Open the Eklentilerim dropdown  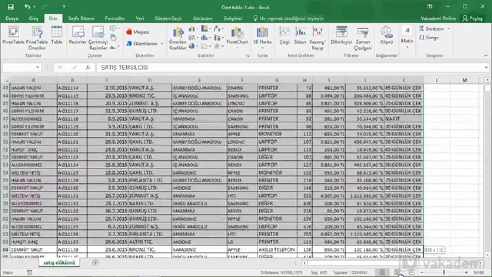pos(145,44)
